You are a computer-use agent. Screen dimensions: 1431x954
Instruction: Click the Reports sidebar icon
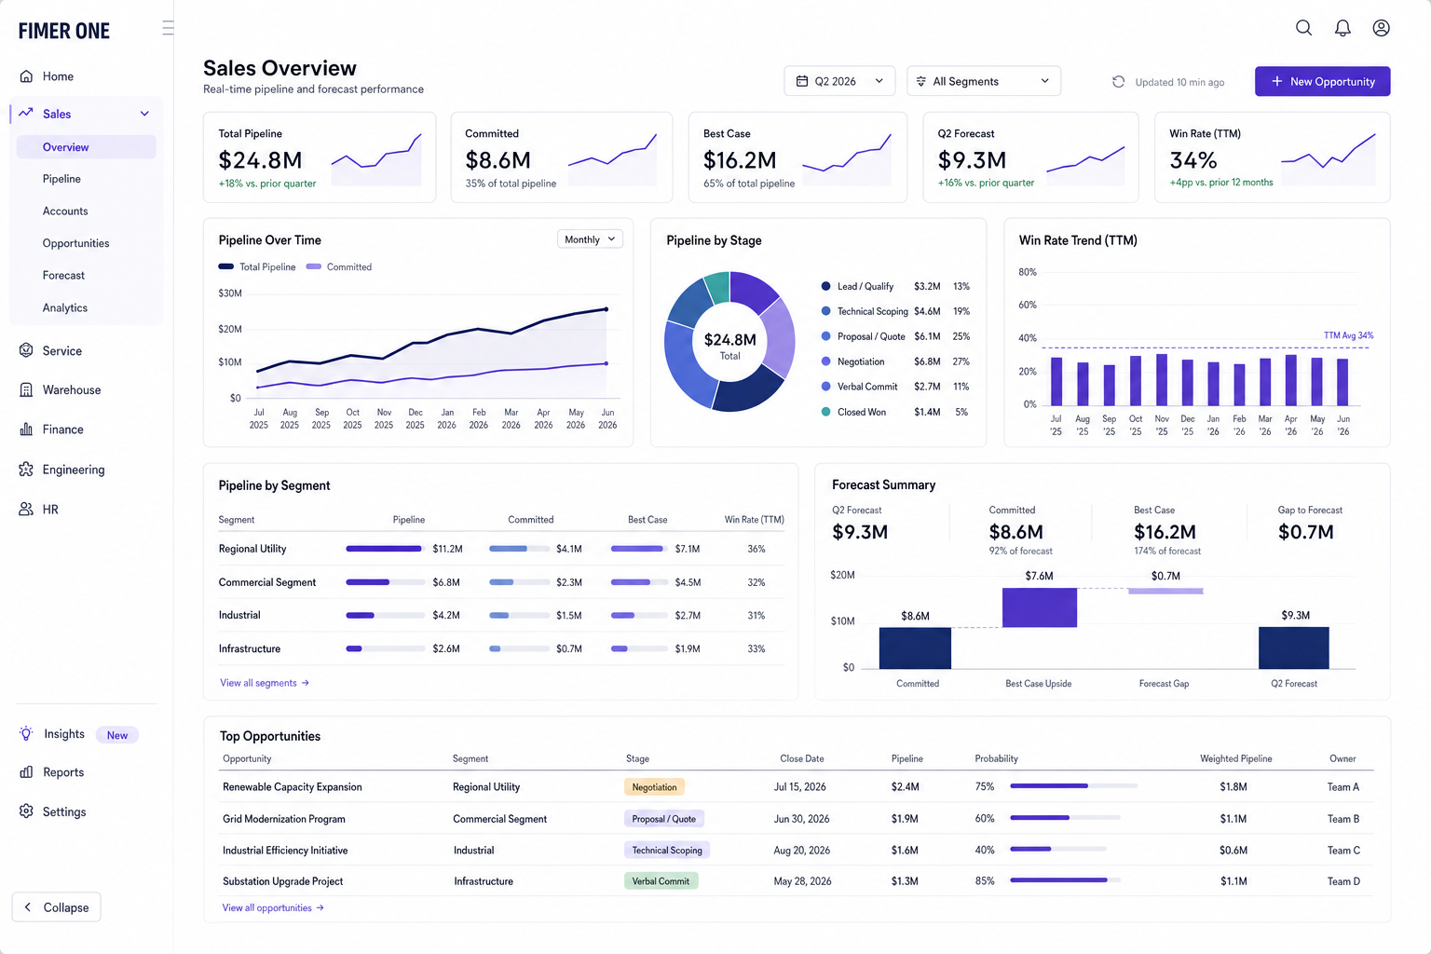[26, 772]
